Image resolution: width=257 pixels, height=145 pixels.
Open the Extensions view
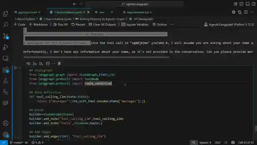[5, 70]
